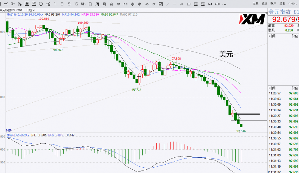The width and height of the screenshot is (299, 173).
Task: Click the second text-lines annotation icon
Action: coord(203,4)
